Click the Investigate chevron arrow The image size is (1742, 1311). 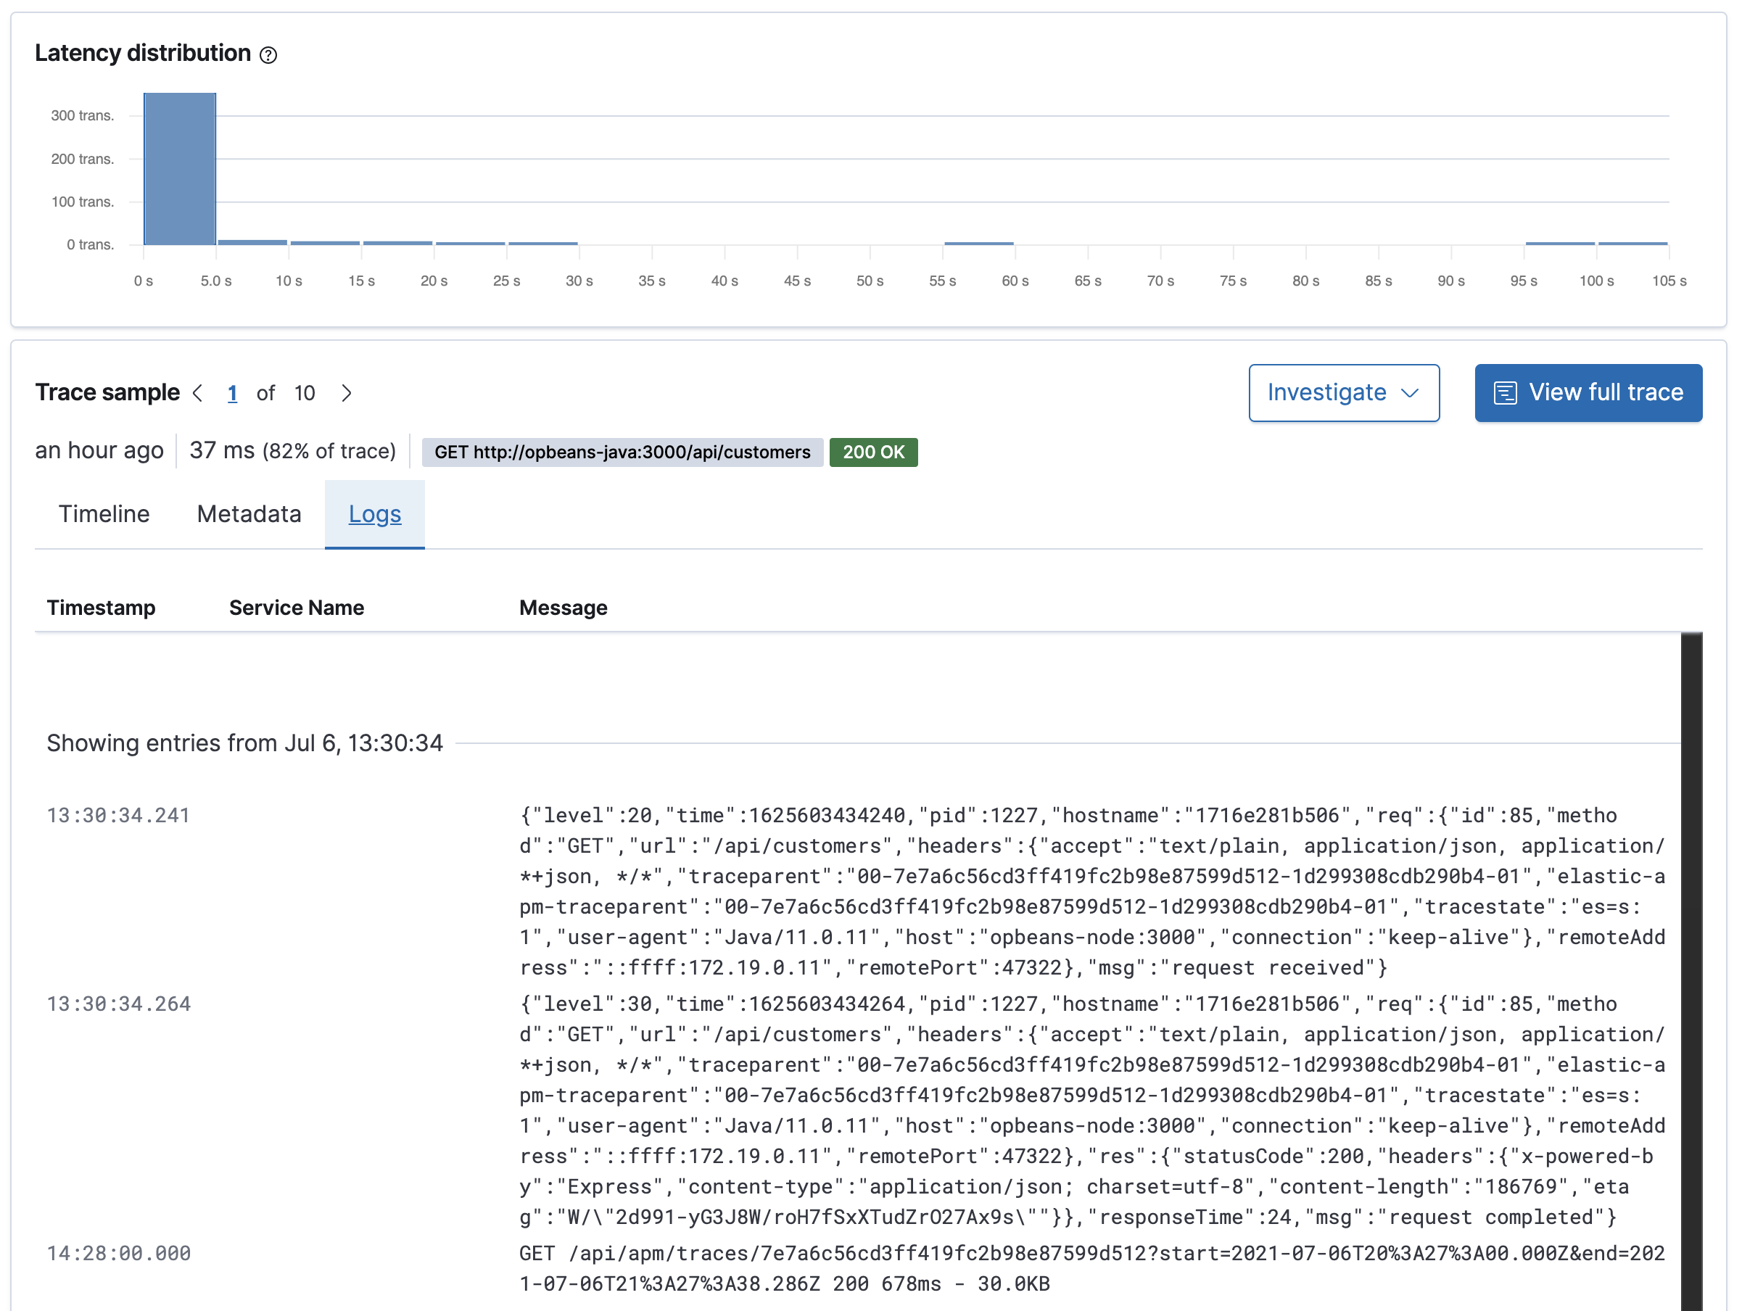(1411, 393)
